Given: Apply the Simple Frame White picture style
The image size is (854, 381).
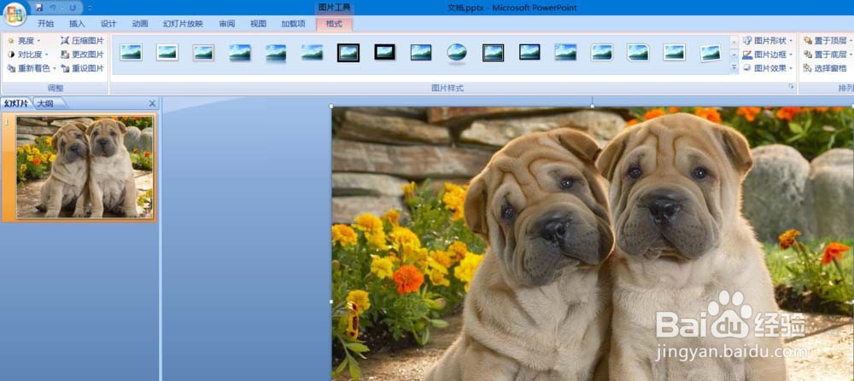Looking at the screenshot, I should coord(132,53).
